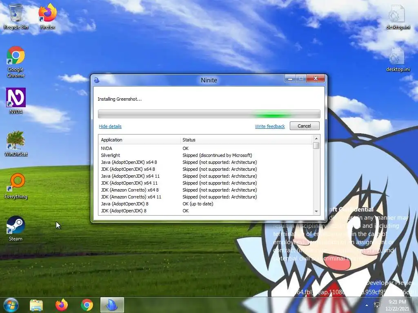Click 'Skipped (discontinued by Microsoft)' status

click(217, 155)
